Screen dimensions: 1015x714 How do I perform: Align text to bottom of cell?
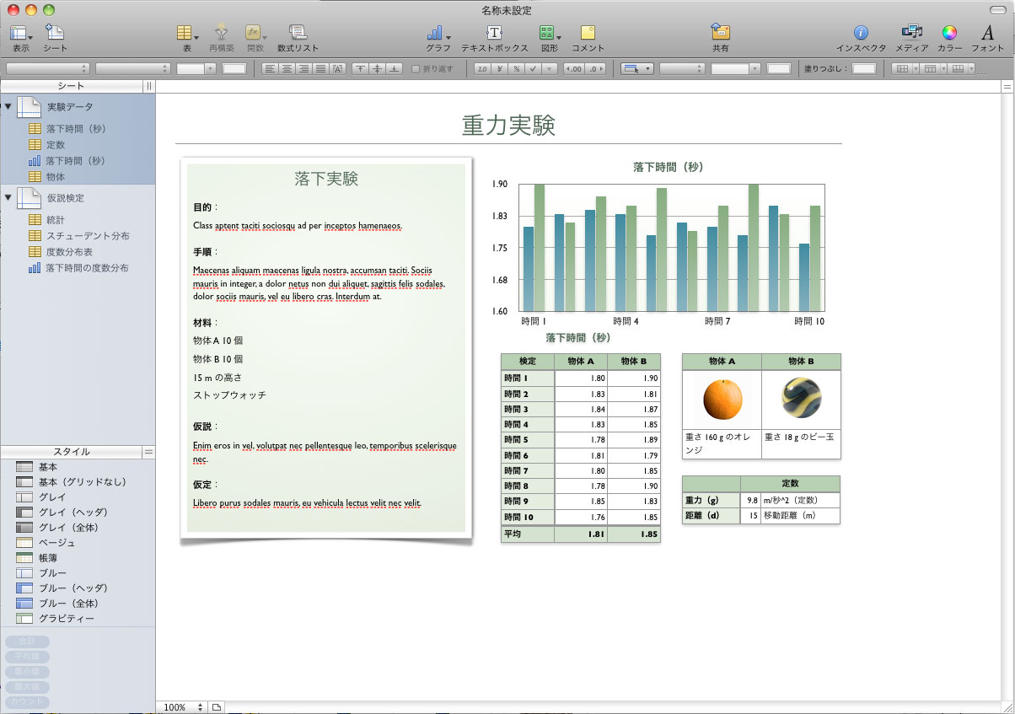[x=394, y=68]
